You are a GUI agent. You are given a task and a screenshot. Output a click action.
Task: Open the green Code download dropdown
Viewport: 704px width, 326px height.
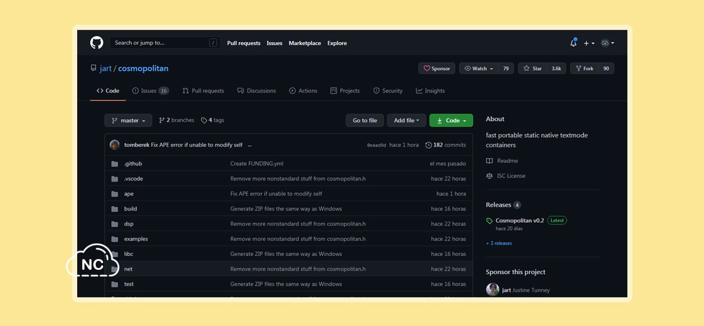(451, 120)
